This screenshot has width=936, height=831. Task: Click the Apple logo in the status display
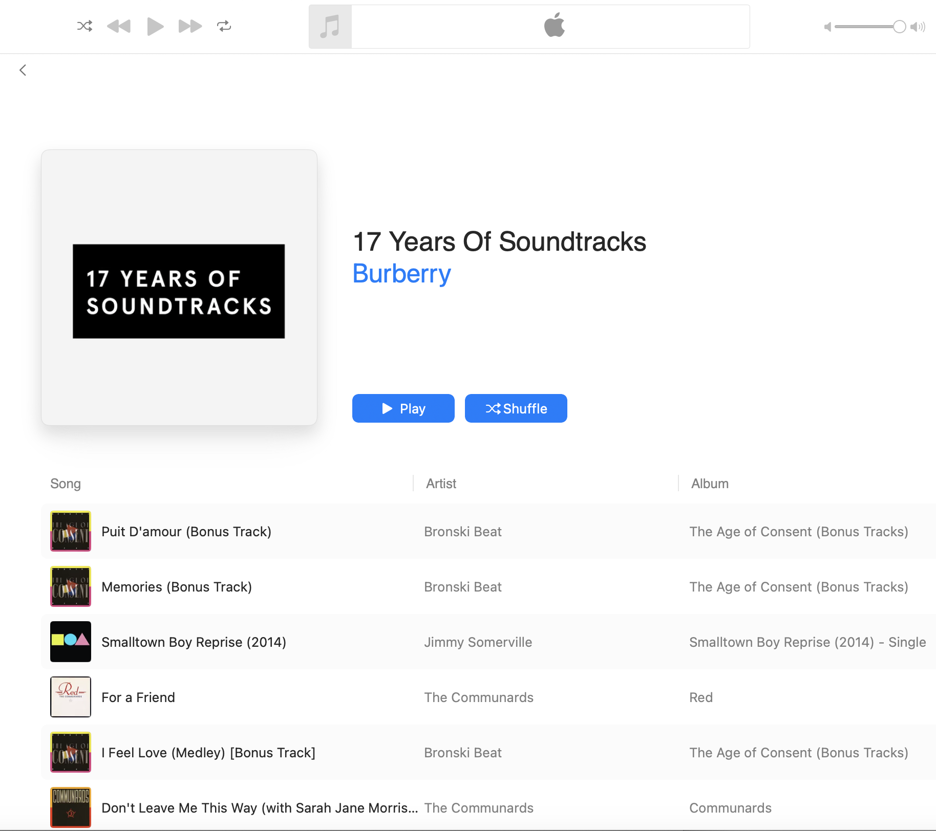[x=555, y=25]
